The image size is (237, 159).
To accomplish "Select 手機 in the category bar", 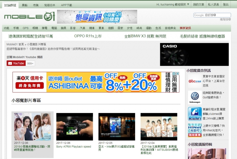I will (x=16, y=28).
